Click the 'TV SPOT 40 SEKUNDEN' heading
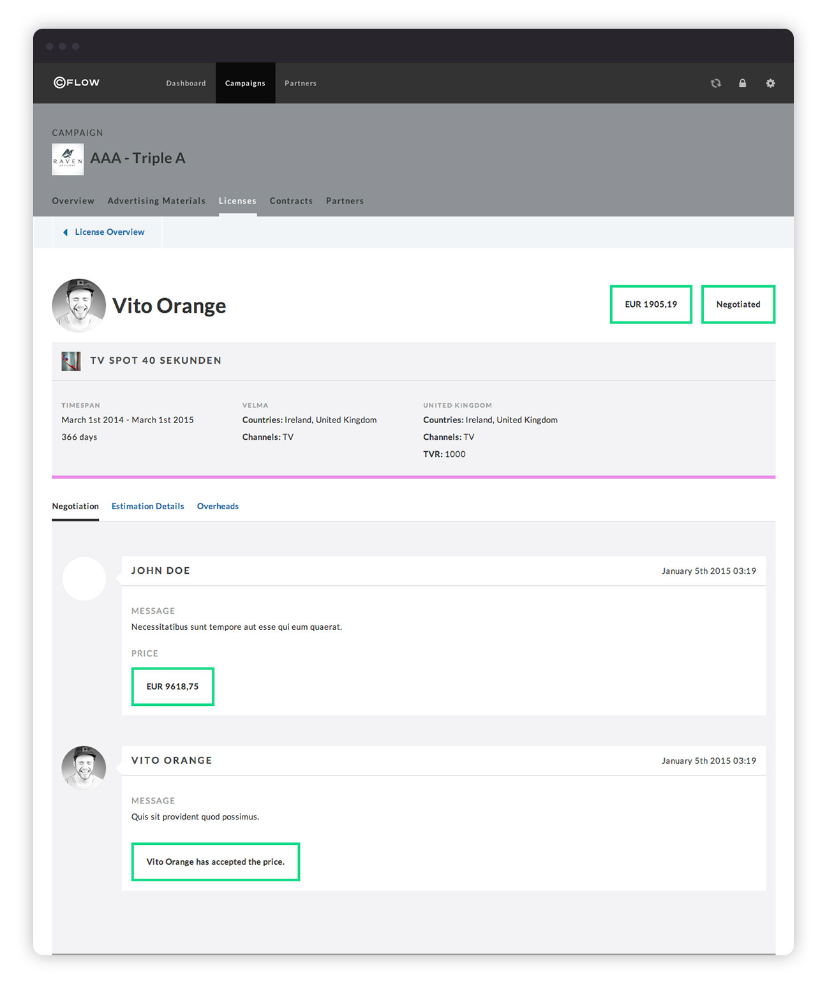The width and height of the screenshot is (827, 993). [156, 361]
